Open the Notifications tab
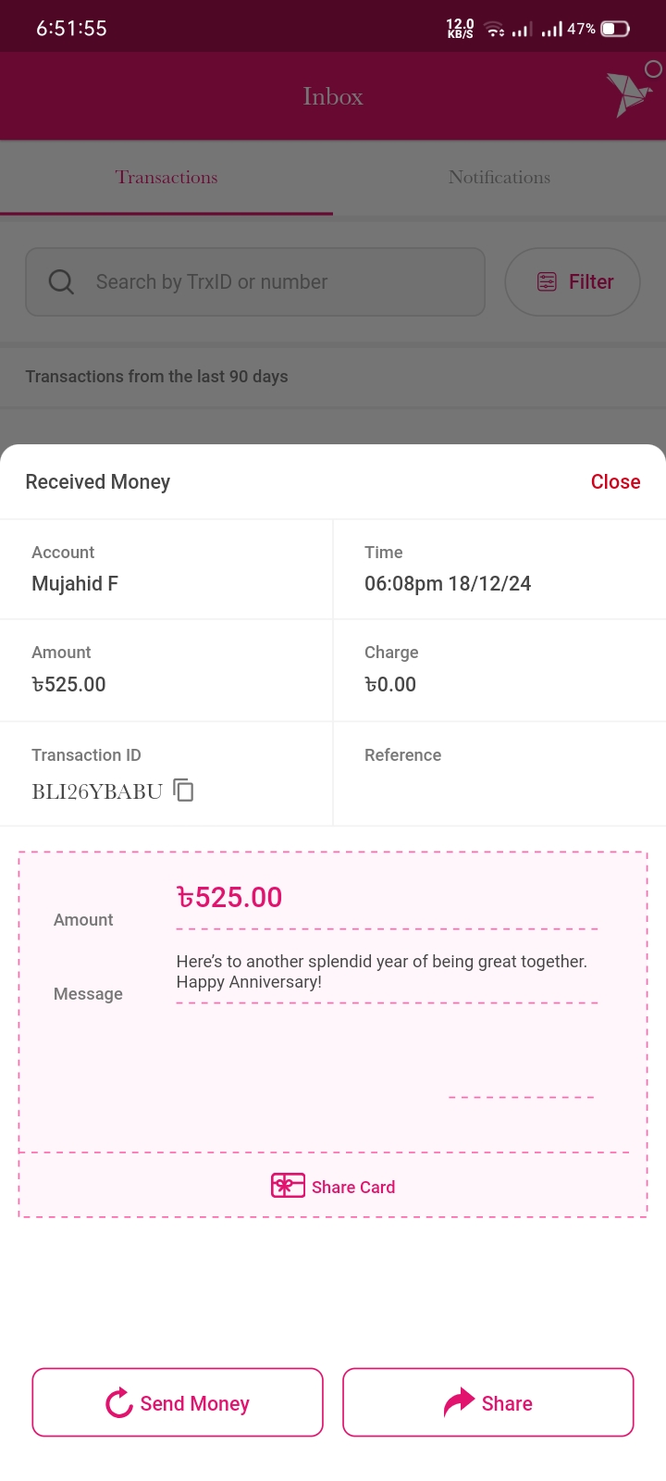This screenshot has width=666, height=1481. [499, 178]
